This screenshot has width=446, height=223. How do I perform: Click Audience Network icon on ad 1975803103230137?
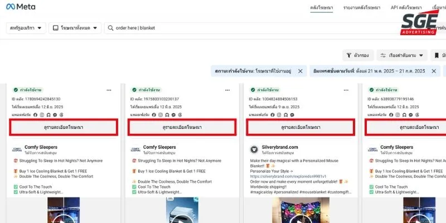167,115
